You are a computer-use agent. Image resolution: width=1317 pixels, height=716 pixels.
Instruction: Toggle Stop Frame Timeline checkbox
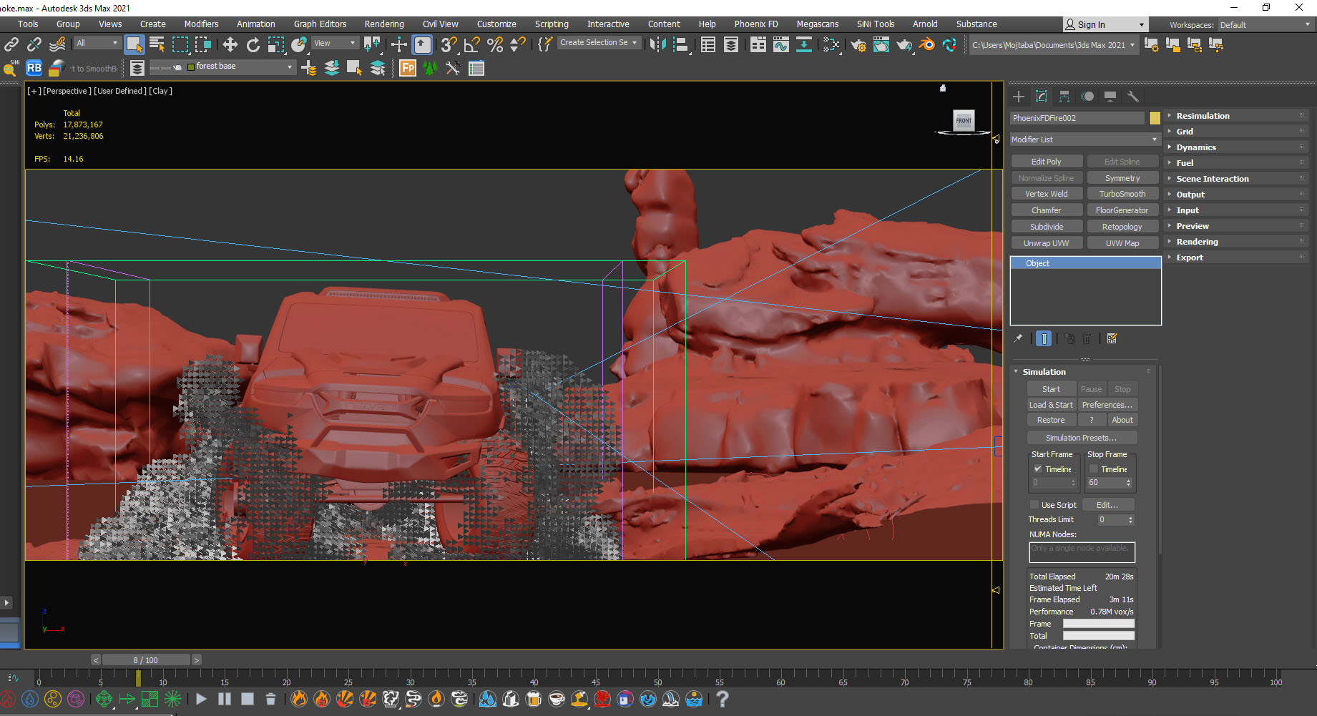(x=1094, y=469)
